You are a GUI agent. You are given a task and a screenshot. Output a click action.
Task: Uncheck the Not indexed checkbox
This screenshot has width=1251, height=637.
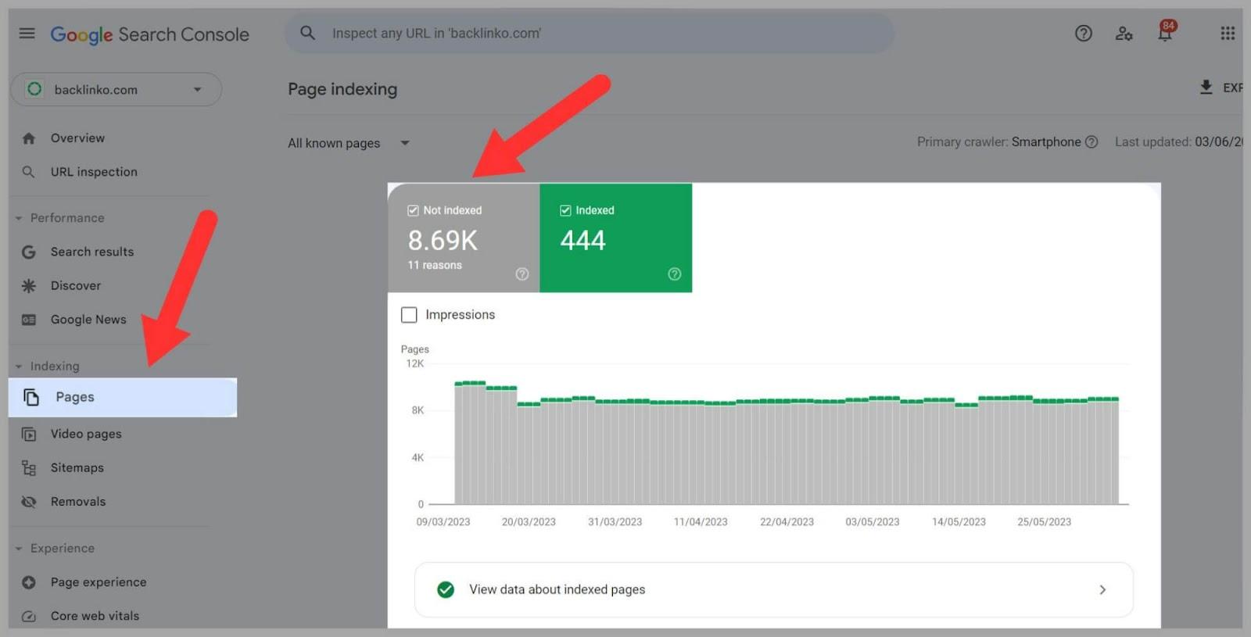413,210
